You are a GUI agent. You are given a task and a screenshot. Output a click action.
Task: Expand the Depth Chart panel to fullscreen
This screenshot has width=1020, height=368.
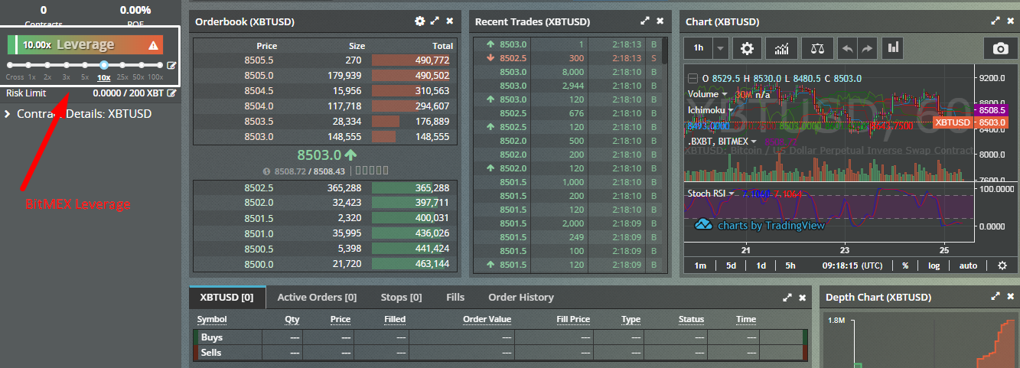(996, 296)
